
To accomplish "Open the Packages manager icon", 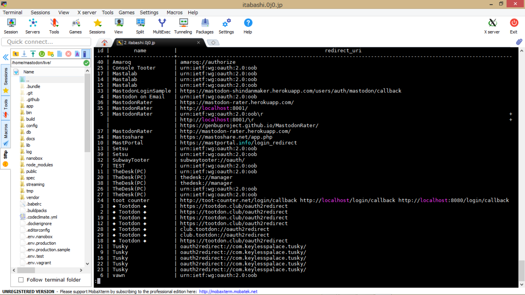I will coord(205,26).
